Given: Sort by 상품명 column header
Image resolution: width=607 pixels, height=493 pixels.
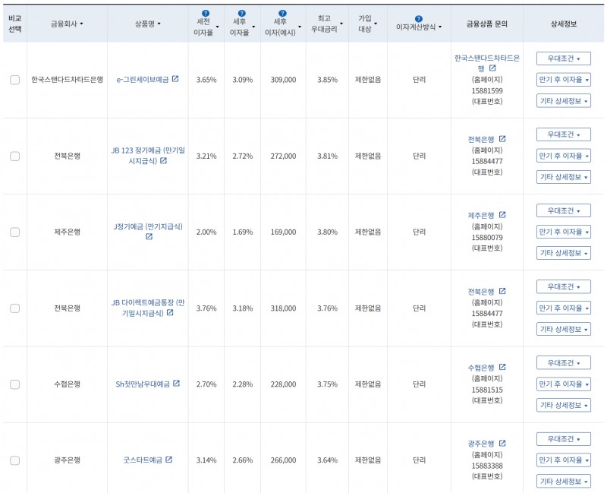Looking at the screenshot, I should (x=147, y=24).
